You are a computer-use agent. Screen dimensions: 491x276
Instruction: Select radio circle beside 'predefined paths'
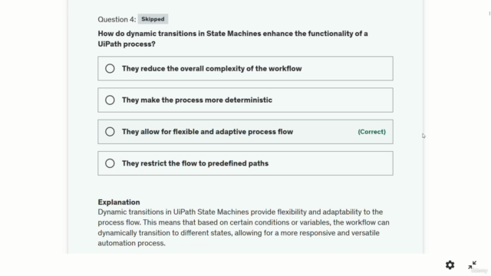(110, 163)
